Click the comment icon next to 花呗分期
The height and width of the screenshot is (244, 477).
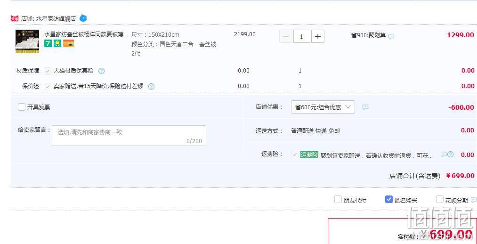pos(473,200)
